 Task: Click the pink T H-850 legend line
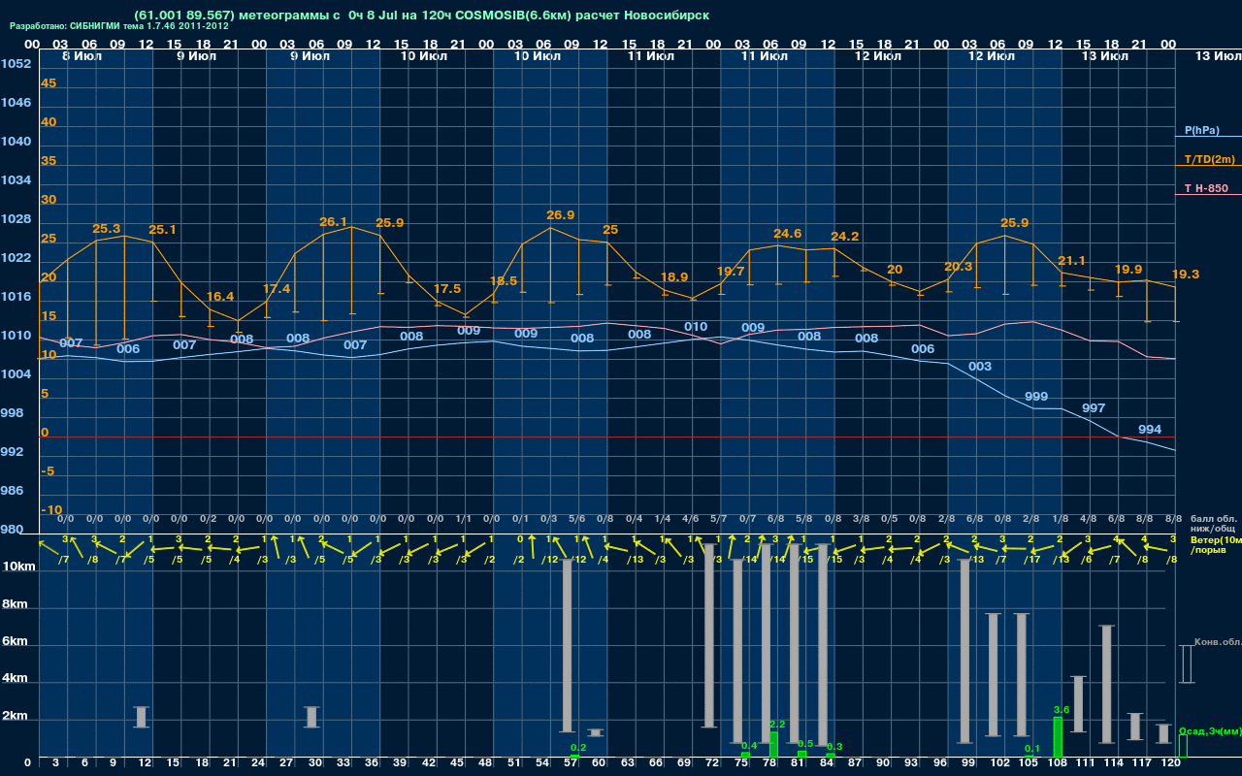coord(1208,195)
